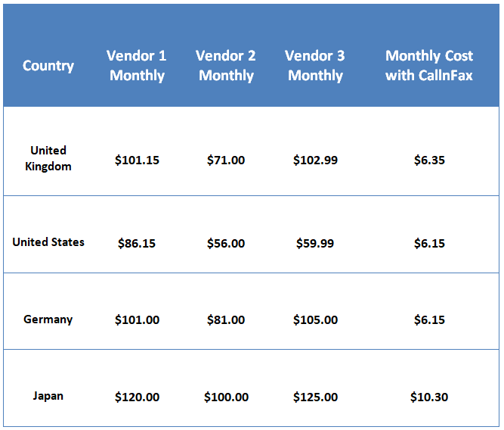Select the $71.00 Vendor 2 cell
The height and width of the screenshot is (430, 504).
click(226, 160)
